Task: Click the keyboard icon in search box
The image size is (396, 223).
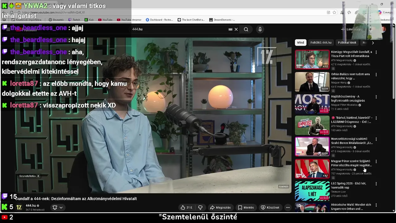Action: 230,29
